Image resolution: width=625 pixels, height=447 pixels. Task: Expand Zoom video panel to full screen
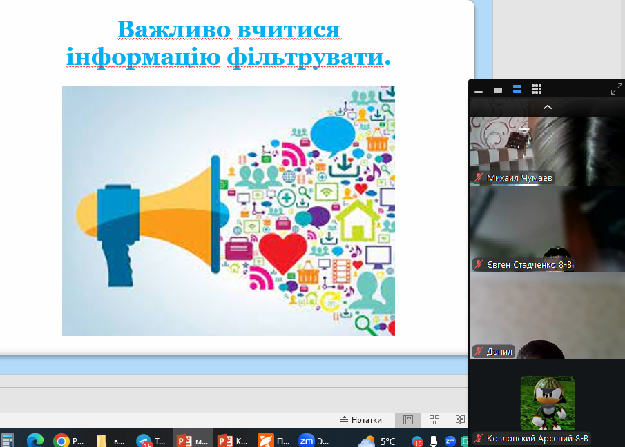(616, 90)
